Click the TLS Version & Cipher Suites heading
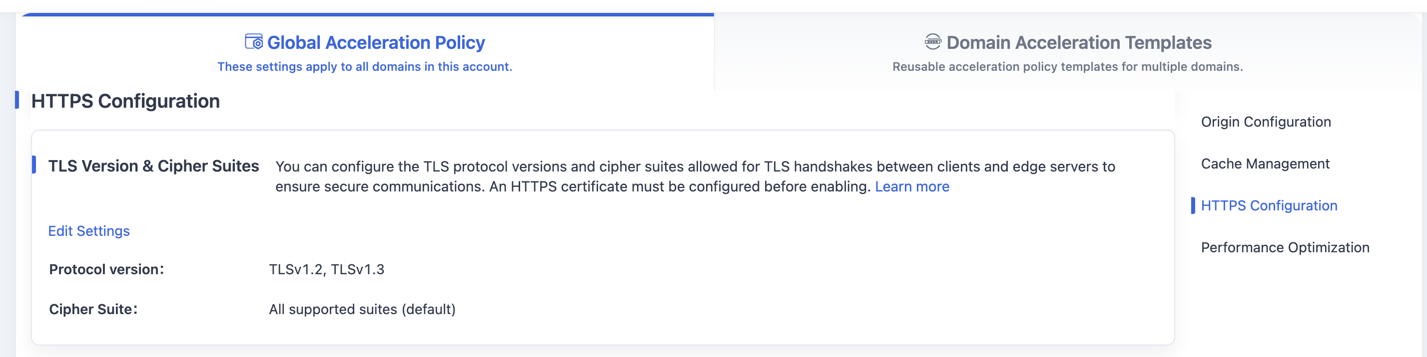This screenshot has width=1427, height=357. pos(153,167)
